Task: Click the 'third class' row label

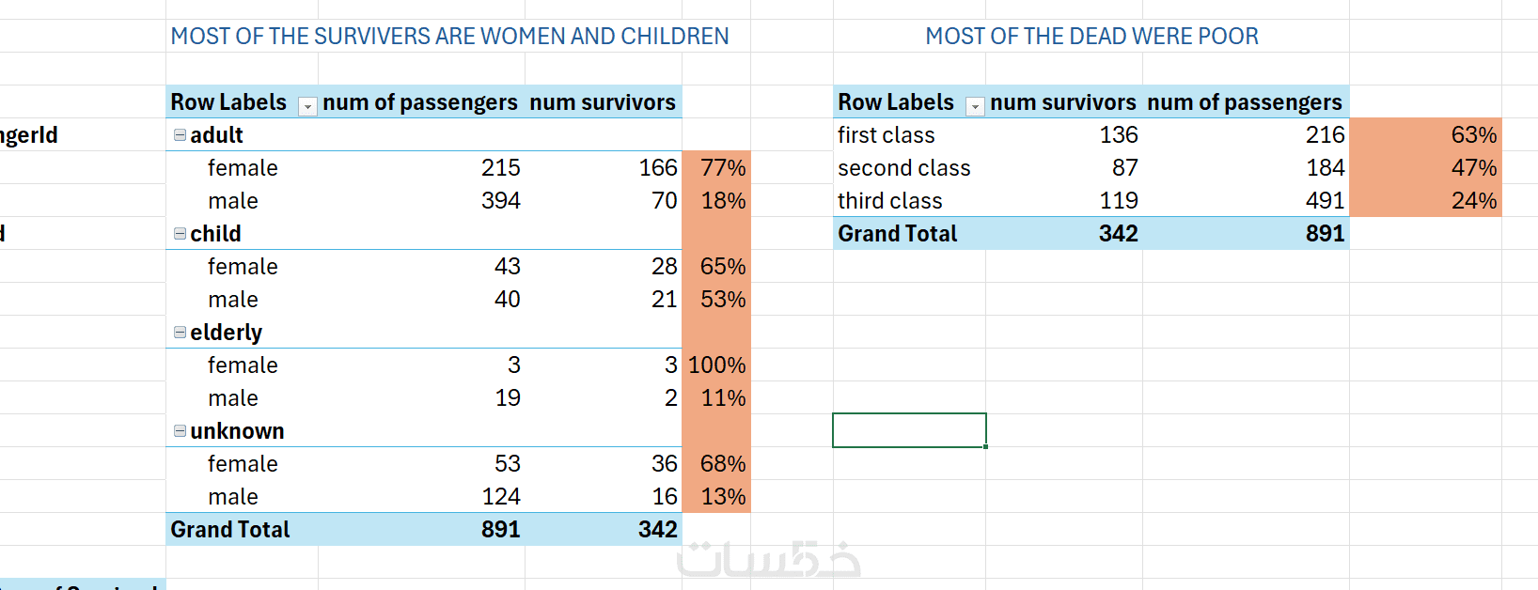Action: pos(889,201)
